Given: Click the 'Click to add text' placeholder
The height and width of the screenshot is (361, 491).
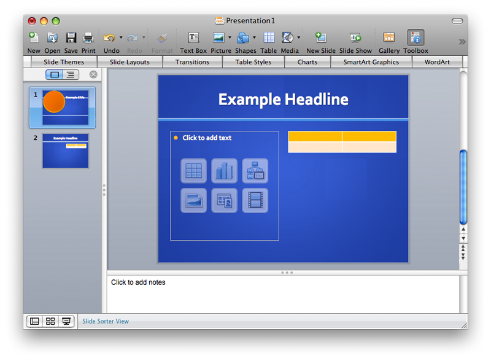Looking at the screenshot, I should (x=207, y=138).
